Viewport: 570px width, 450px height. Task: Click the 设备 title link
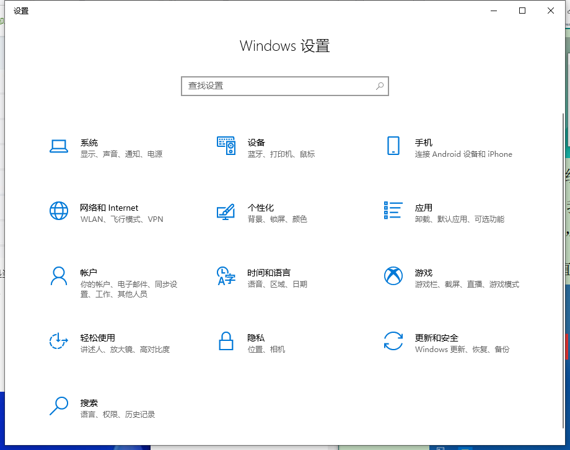coord(256,143)
